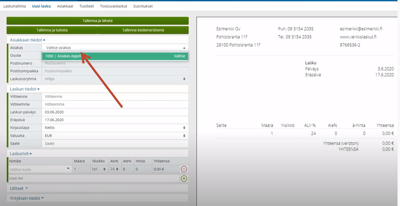Add new invoice row with plus icon
The width and height of the screenshot is (400, 206).
[184, 178]
